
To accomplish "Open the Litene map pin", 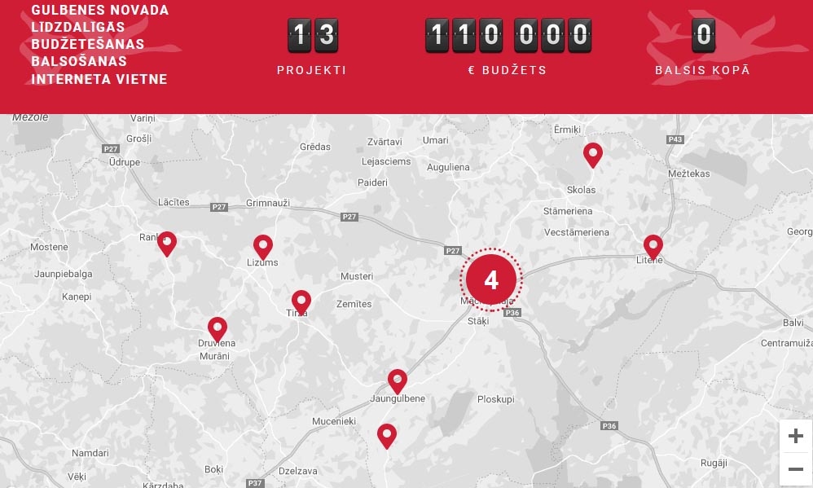I will point(653,246).
